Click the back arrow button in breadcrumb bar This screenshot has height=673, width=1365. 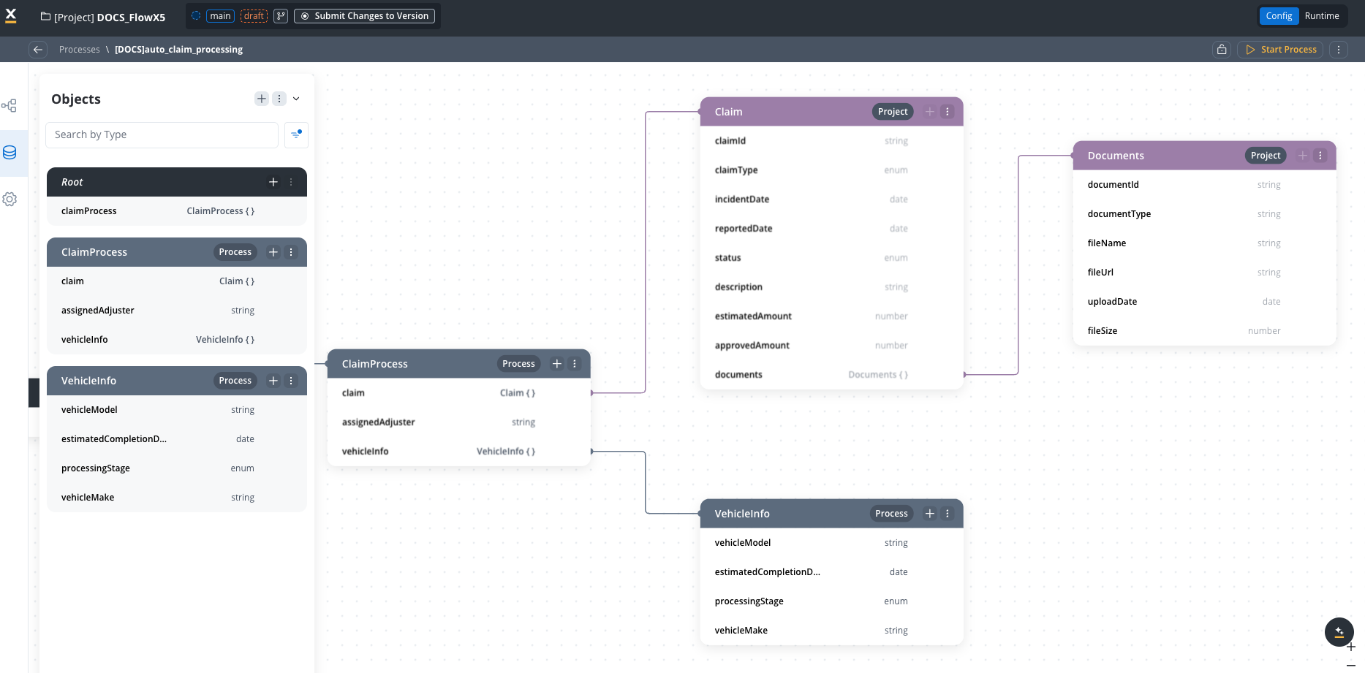coord(38,50)
